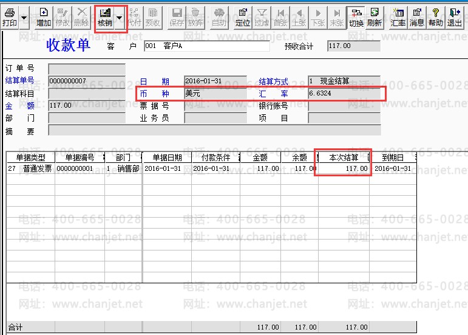
Task: Click the 消息 message toolbar icon
Action: click(417, 18)
